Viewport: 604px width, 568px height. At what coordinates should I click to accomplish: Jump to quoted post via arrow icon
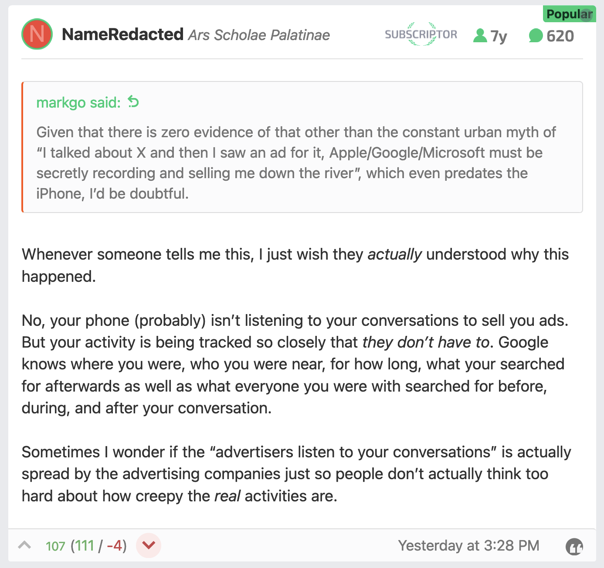133,102
